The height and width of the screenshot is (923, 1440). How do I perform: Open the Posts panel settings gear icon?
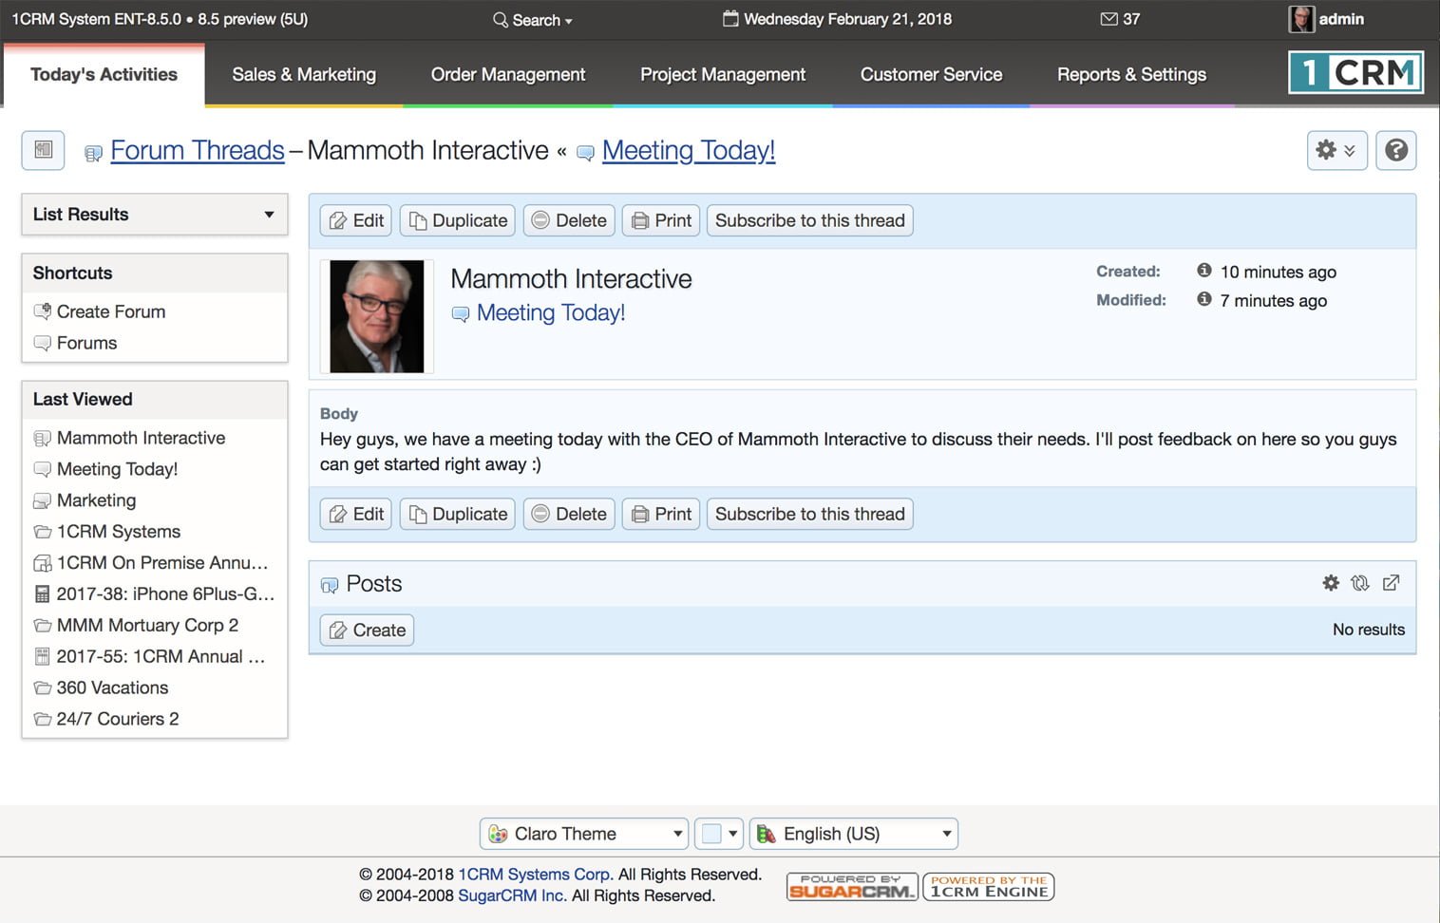pyautogui.click(x=1331, y=583)
